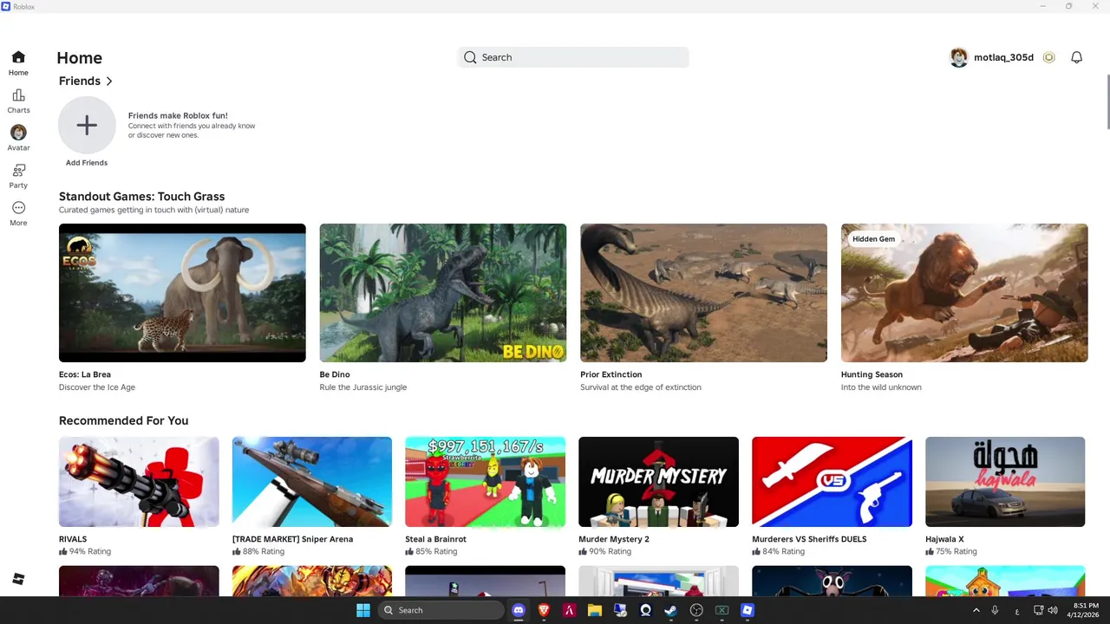This screenshot has width=1110, height=624.
Task: Open the RIVALS game thumbnail
Action: pyautogui.click(x=139, y=482)
